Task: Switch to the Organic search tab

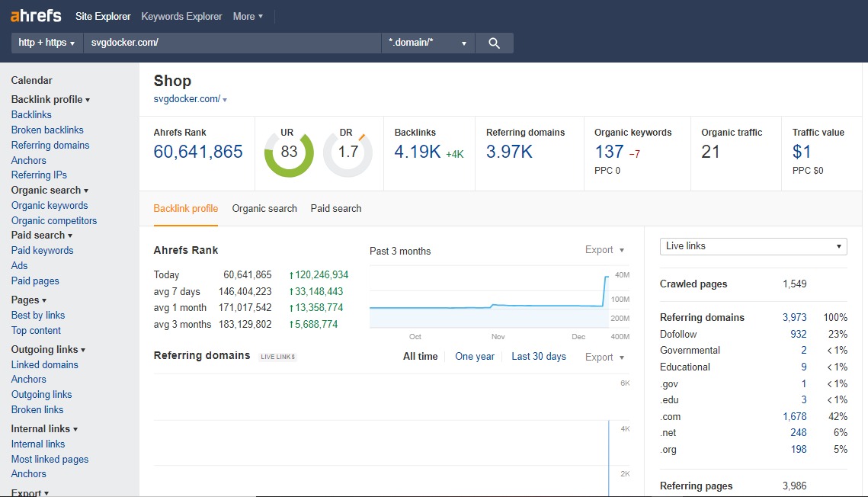Action: pyautogui.click(x=264, y=209)
